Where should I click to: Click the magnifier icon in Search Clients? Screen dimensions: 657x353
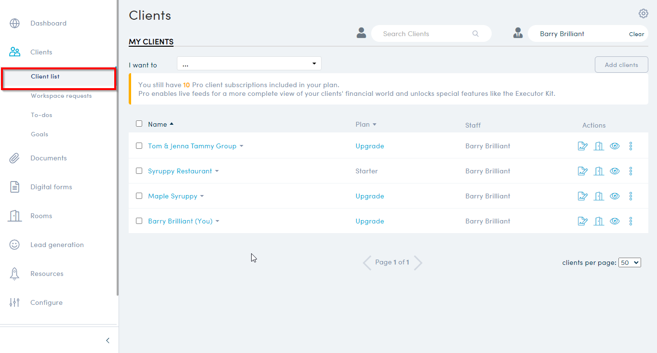(x=475, y=34)
